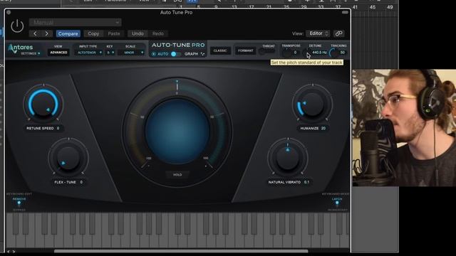Click the Natural Vibrato value 0.1

[307, 182]
